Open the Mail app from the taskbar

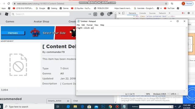96,107
